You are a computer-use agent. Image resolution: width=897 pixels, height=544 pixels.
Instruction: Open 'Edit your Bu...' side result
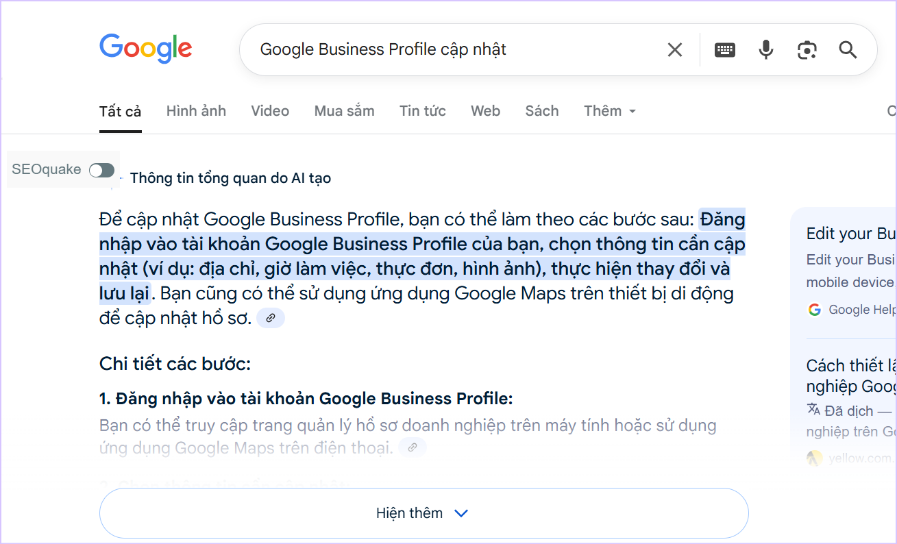852,234
